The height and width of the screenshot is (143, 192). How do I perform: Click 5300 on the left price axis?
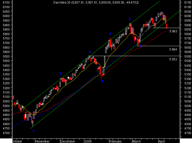coord(6,79)
